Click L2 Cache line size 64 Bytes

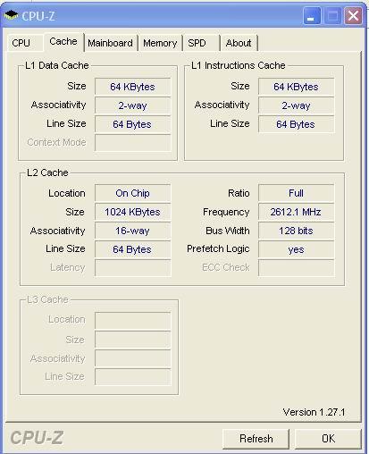tap(132, 249)
